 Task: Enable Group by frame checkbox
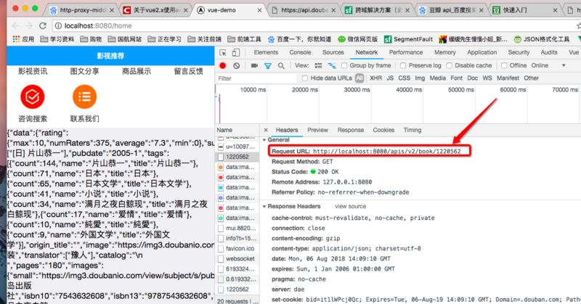click(344, 65)
